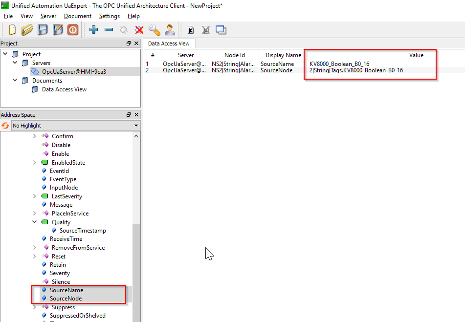Collapse the Project root node
The height and width of the screenshot is (322, 465).
pyautogui.click(x=5, y=54)
